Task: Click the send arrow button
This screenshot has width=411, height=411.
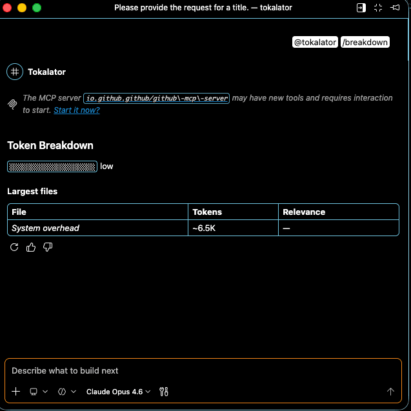Action: [390, 392]
